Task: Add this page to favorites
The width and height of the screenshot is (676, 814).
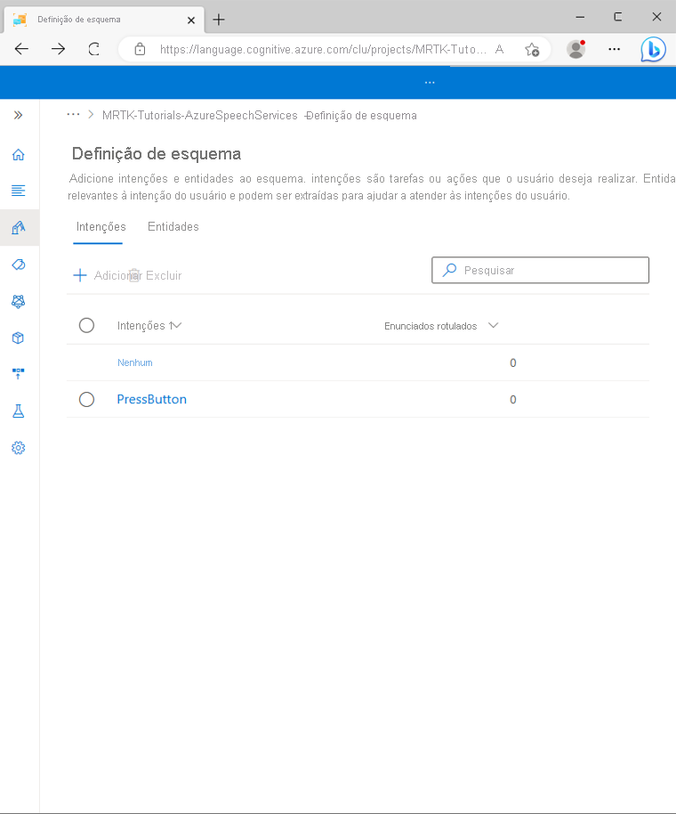Action: click(532, 49)
